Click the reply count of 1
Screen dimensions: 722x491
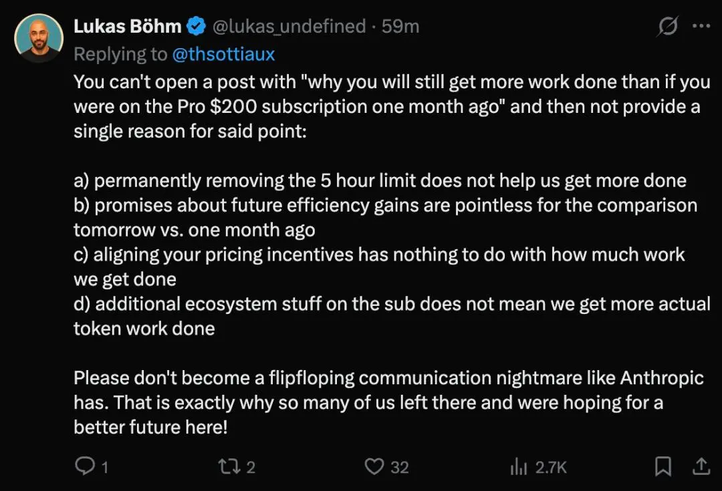105,467
